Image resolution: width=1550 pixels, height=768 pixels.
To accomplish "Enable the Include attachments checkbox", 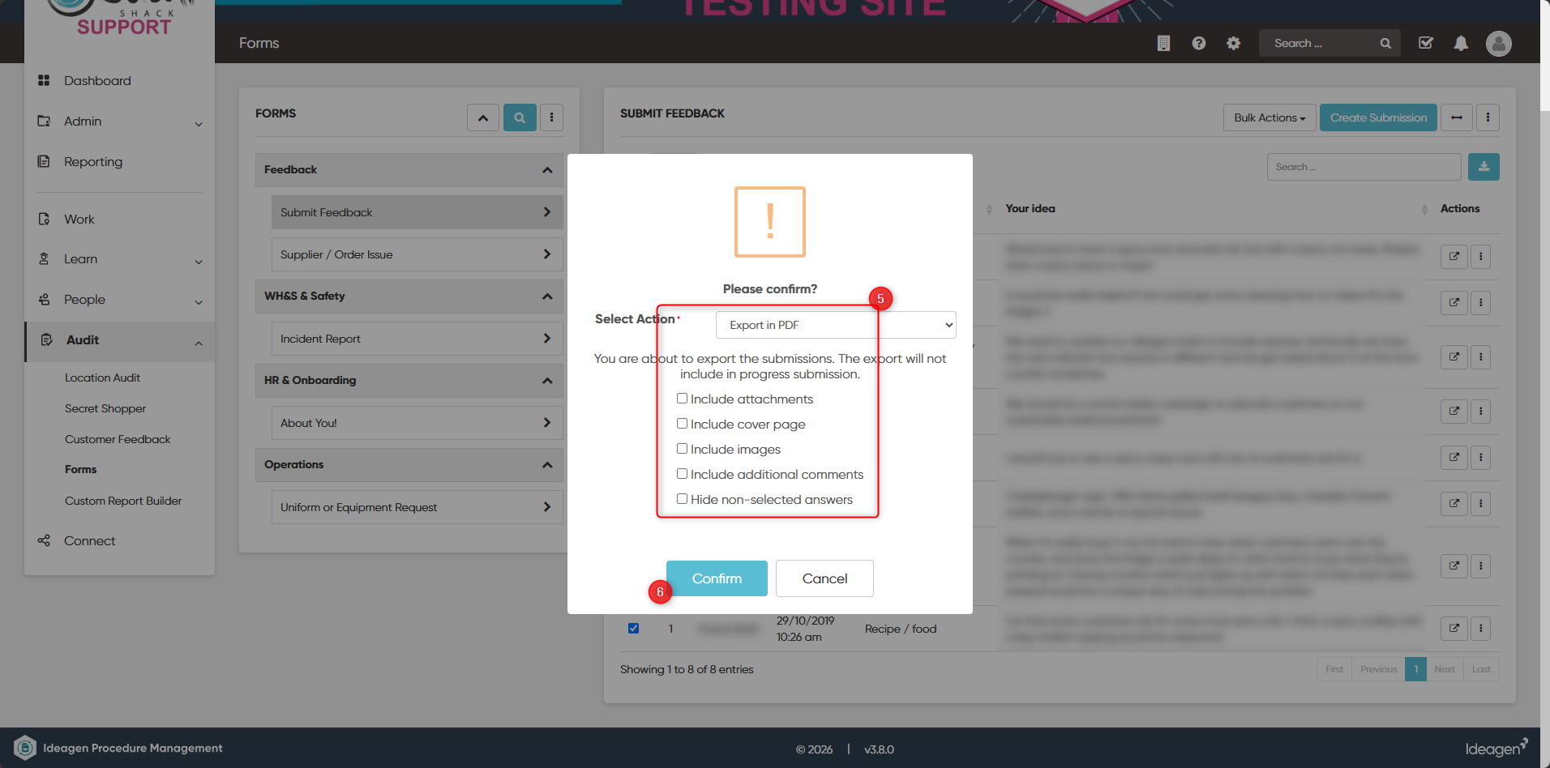I will pyautogui.click(x=682, y=399).
